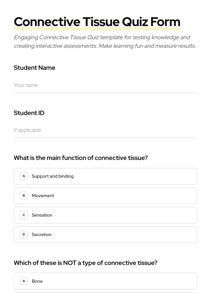Image resolution: width=211 pixels, height=293 pixels.
Task: Choose "Bone" for the second question
Action: tap(106, 281)
